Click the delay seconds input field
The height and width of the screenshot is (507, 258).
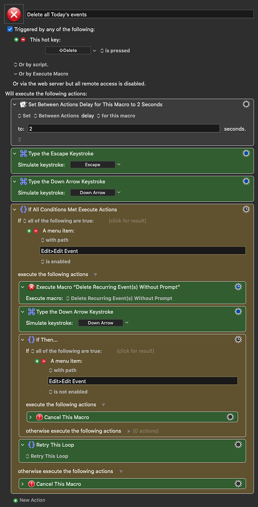(x=124, y=128)
